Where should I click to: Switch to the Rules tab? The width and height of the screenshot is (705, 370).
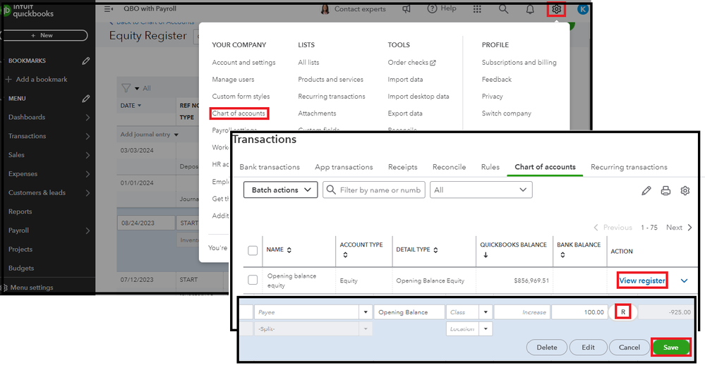pos(490,167)
